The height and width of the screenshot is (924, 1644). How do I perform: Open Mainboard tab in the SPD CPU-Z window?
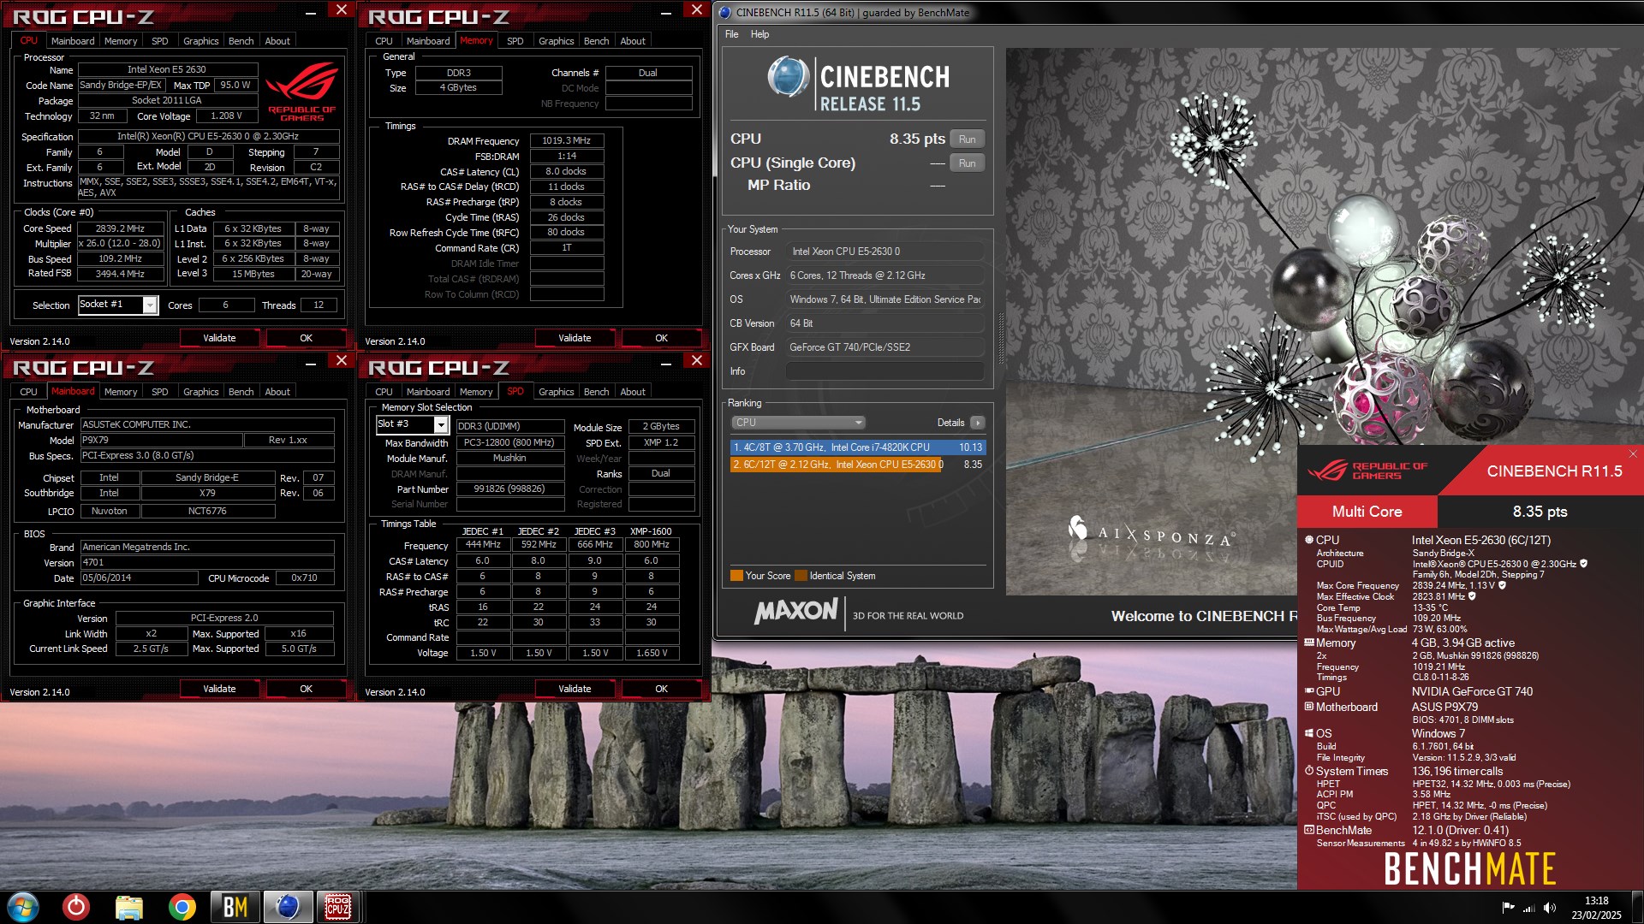[428, 392]
